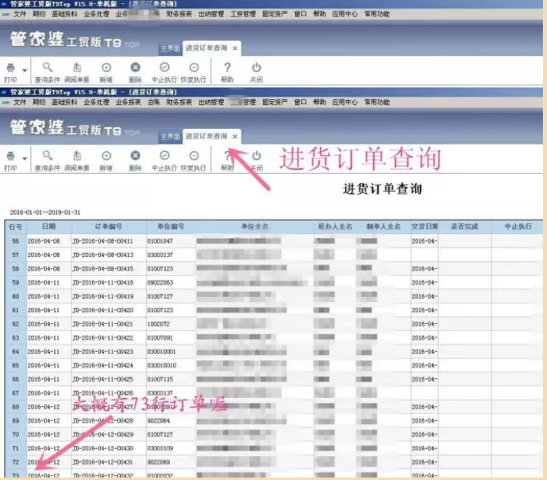Click 关闭 power icon in the front window toolbar
The width and height of the screenshot is (547, 480).
click(x=257, y=155)
